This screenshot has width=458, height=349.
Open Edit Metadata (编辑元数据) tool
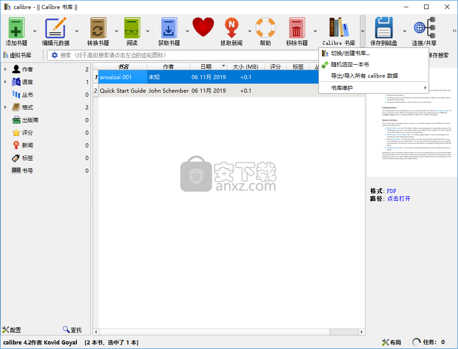pos(56,31)
